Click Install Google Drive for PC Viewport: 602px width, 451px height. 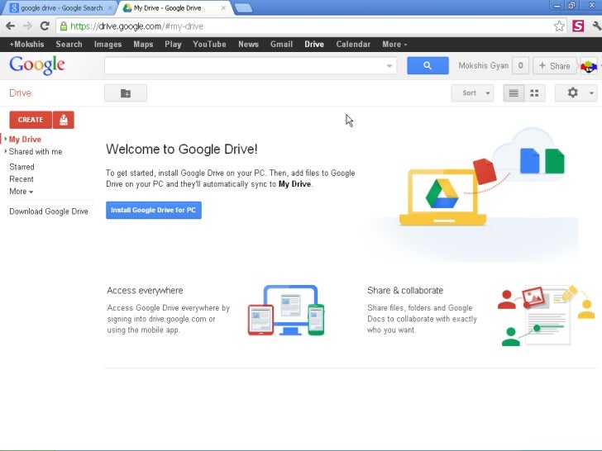(x=154, y=210)
